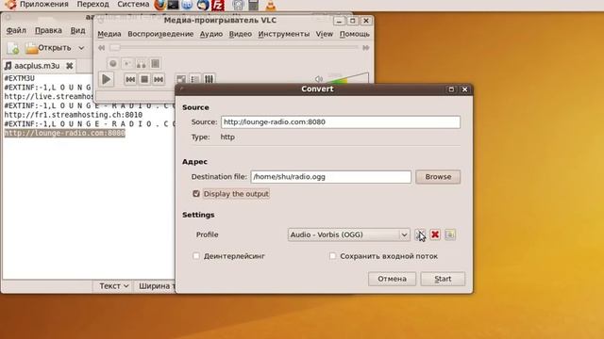Cancel the dialog with Отмена
Image resolution: width=604 pixels, height=339 pixels.
click(392, 279)
